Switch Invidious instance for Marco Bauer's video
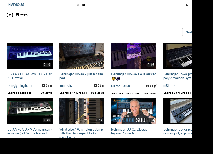 click(155, 86)
